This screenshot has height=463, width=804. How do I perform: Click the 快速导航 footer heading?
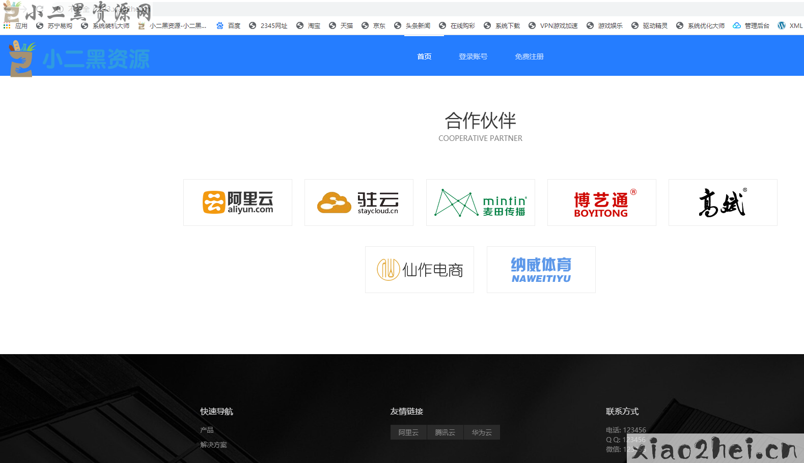click(216, 411)
